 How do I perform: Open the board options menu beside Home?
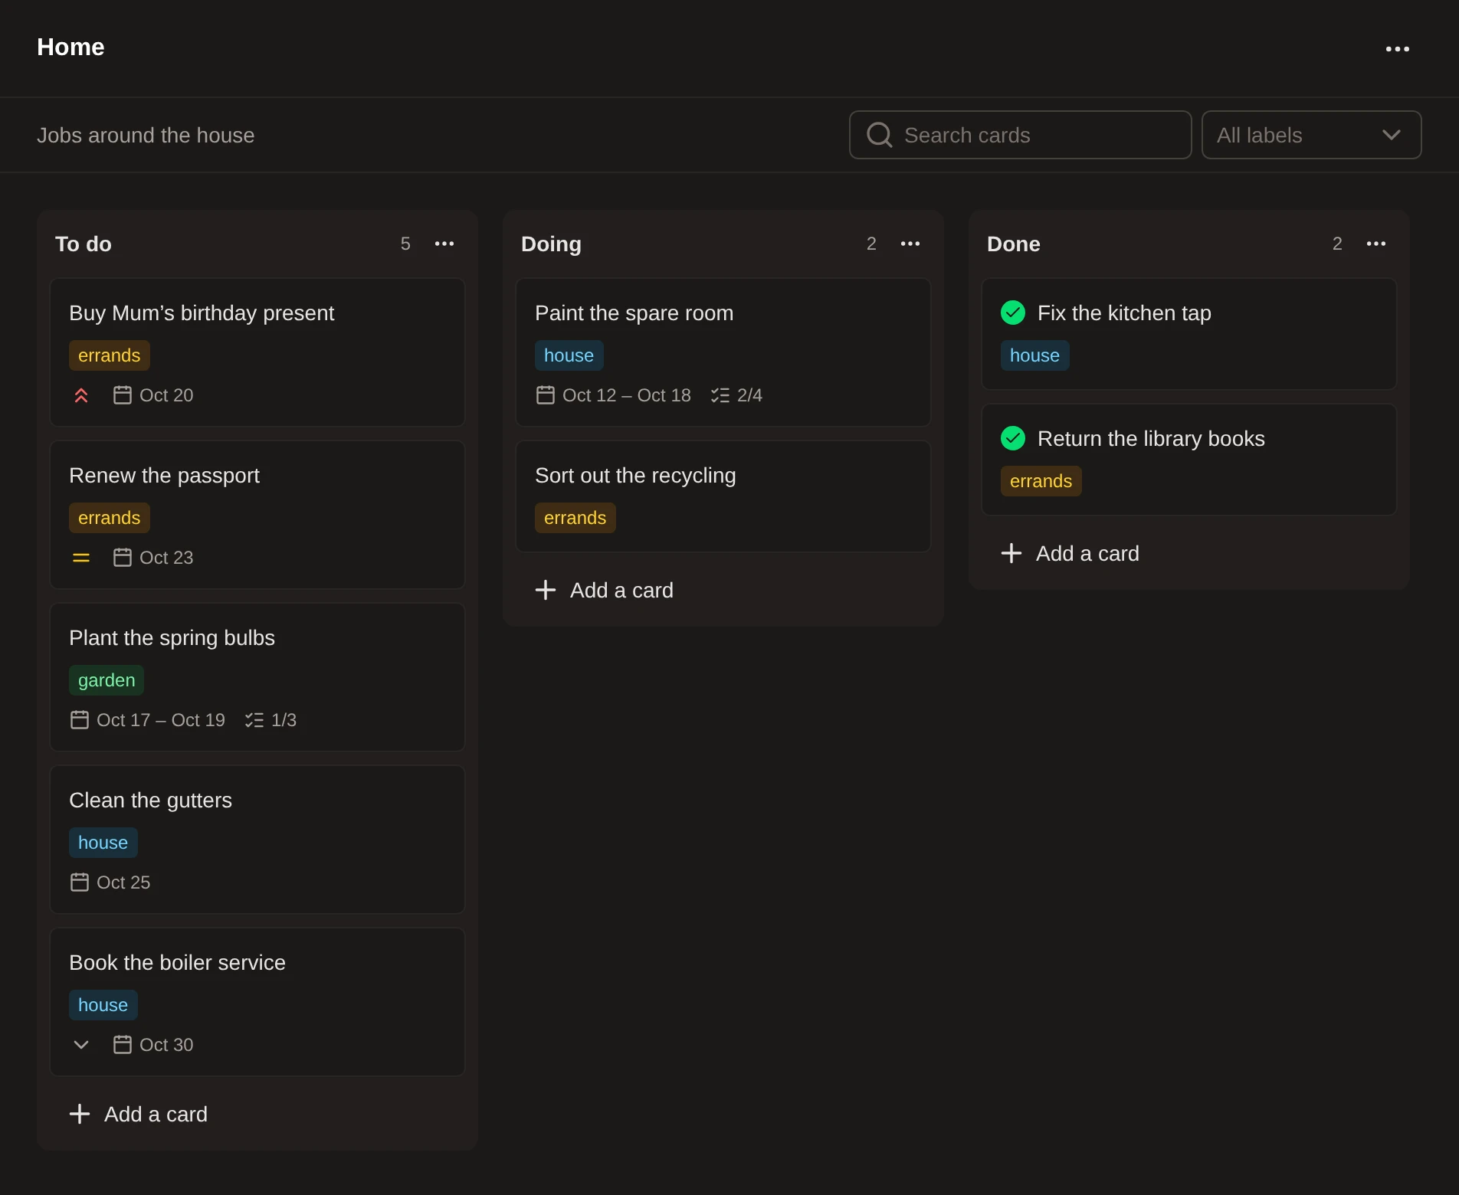[x=1398, y=49]
